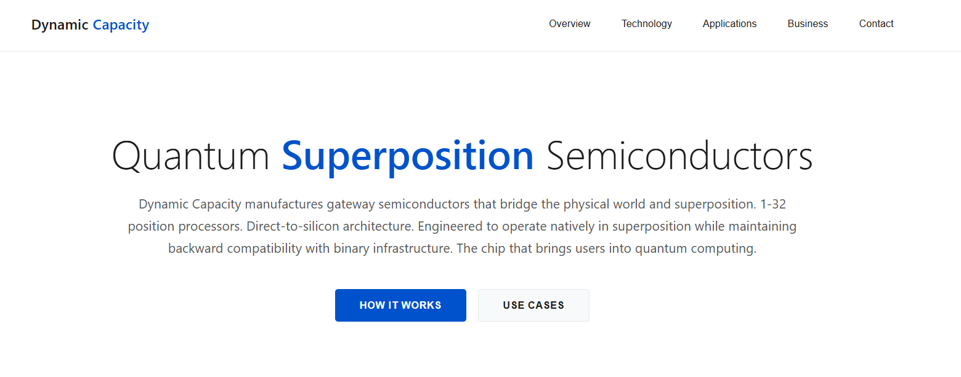961x377 pixels.
Task: Click the blue 'Capacity' logo word
Action: [x=121, y=25]
